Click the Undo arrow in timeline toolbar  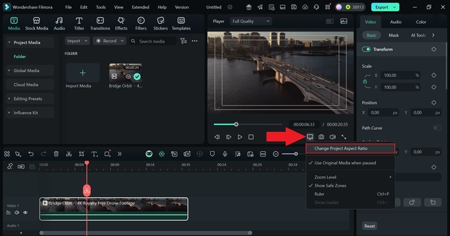click(31, 154)
